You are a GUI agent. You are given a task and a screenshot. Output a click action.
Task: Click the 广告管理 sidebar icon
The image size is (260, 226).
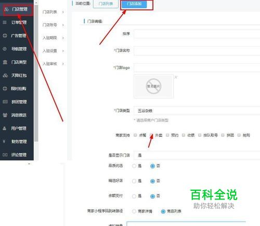coord(5,36)
